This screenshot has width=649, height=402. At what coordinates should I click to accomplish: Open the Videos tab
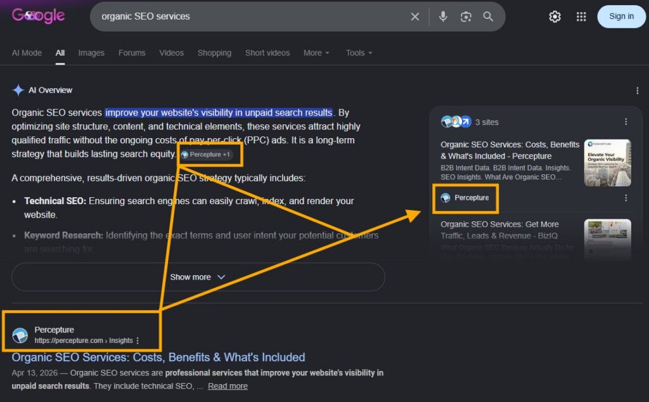coord(171,53)
